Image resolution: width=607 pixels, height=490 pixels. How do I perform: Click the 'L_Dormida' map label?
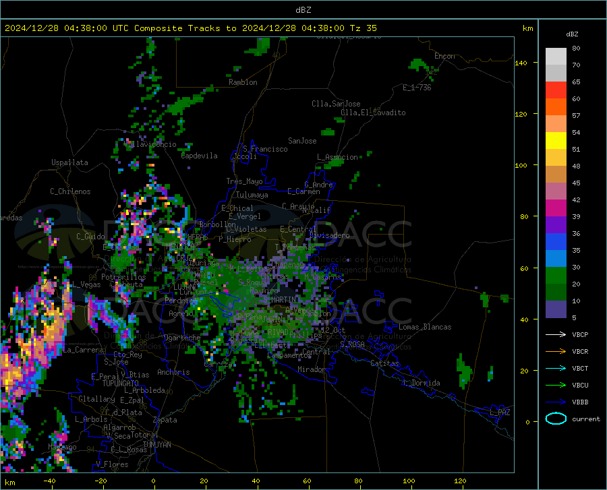[x=422, y=383]
